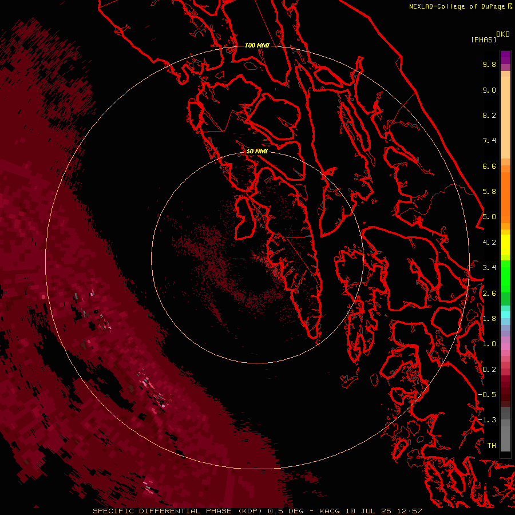Click the gray segment of color bar
515x515 pixels.
pyautogui.click(x=505, y=430)
